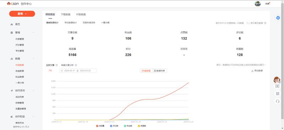
Task: Open 活动列表 in the sidebar
Action: pos(20,97)
